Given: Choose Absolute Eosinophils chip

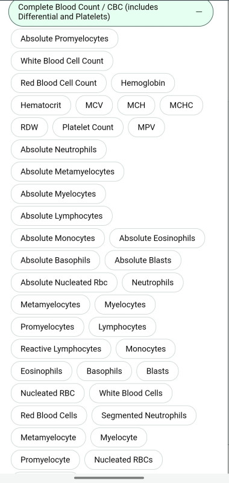Looking at the screenshot, I should point(157,238).
